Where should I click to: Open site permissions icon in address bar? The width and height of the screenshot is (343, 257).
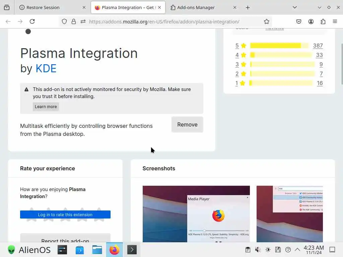pyautogui.click(x=83, y=21)
